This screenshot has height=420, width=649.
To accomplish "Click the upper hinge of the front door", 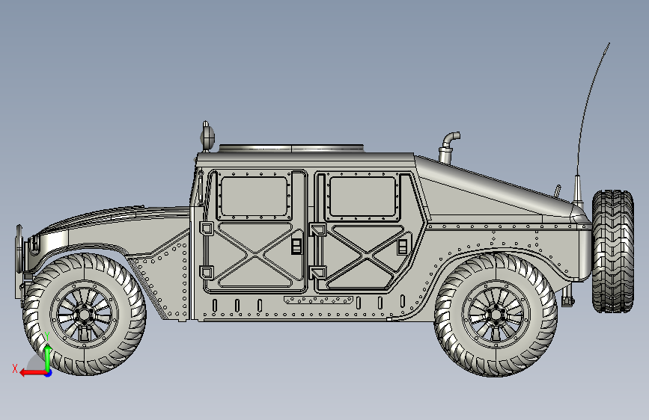I will coord(207,228).
